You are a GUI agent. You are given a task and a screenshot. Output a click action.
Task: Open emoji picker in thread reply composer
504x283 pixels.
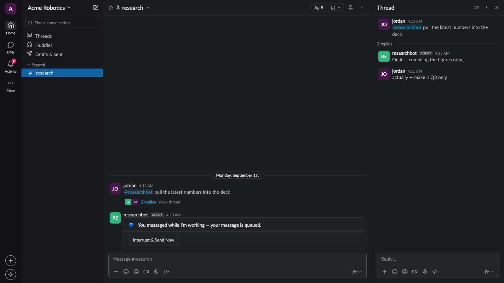(x=395, y=272)
